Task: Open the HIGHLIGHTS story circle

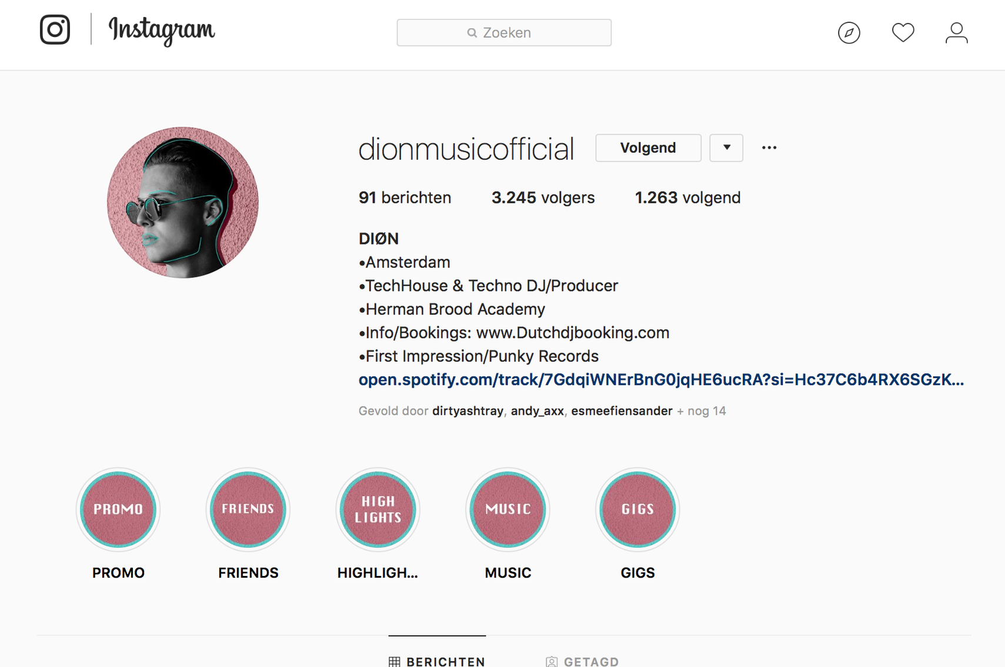Action: click(378, 510)
